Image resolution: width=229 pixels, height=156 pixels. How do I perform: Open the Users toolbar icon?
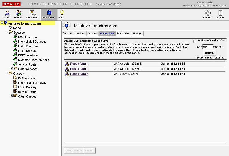click(7, 13)
